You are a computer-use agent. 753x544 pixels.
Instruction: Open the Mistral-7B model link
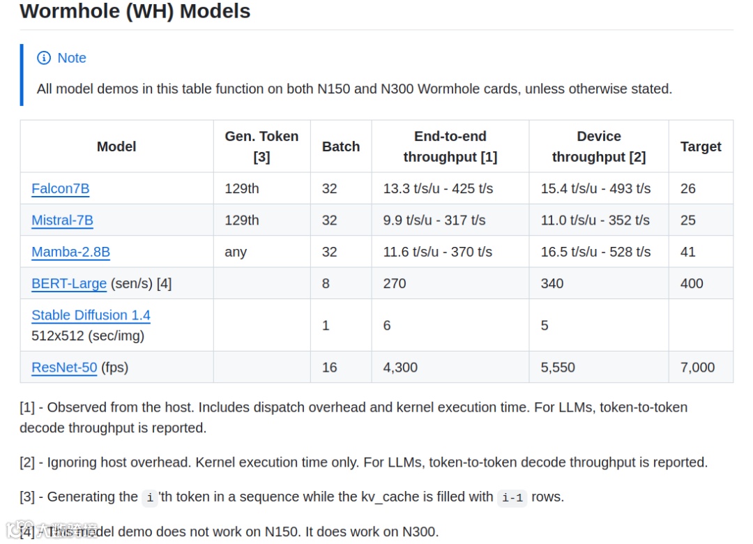coord(63,220)
